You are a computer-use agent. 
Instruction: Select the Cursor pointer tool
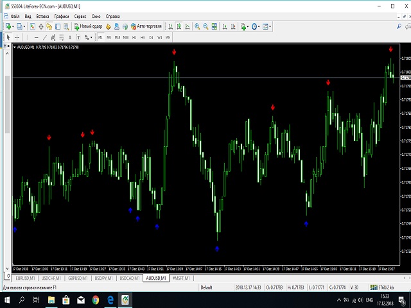[8, 38]
